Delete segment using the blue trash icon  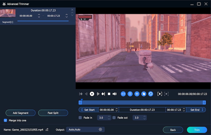tap(130, 94)
